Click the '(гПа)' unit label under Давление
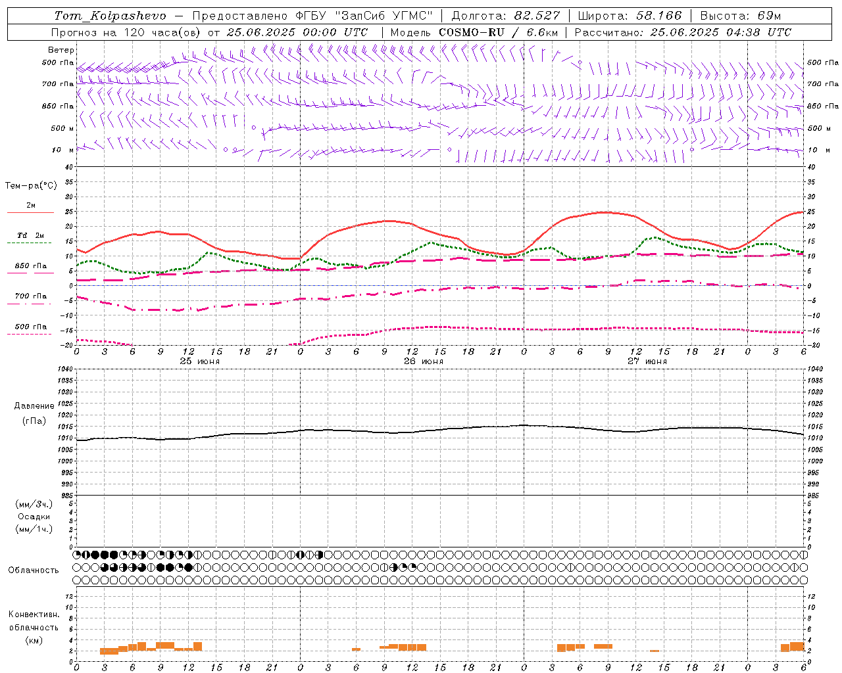842x673 pixels. click(x=34, y=421)
